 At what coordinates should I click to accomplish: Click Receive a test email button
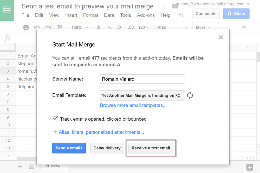[151, 148]
